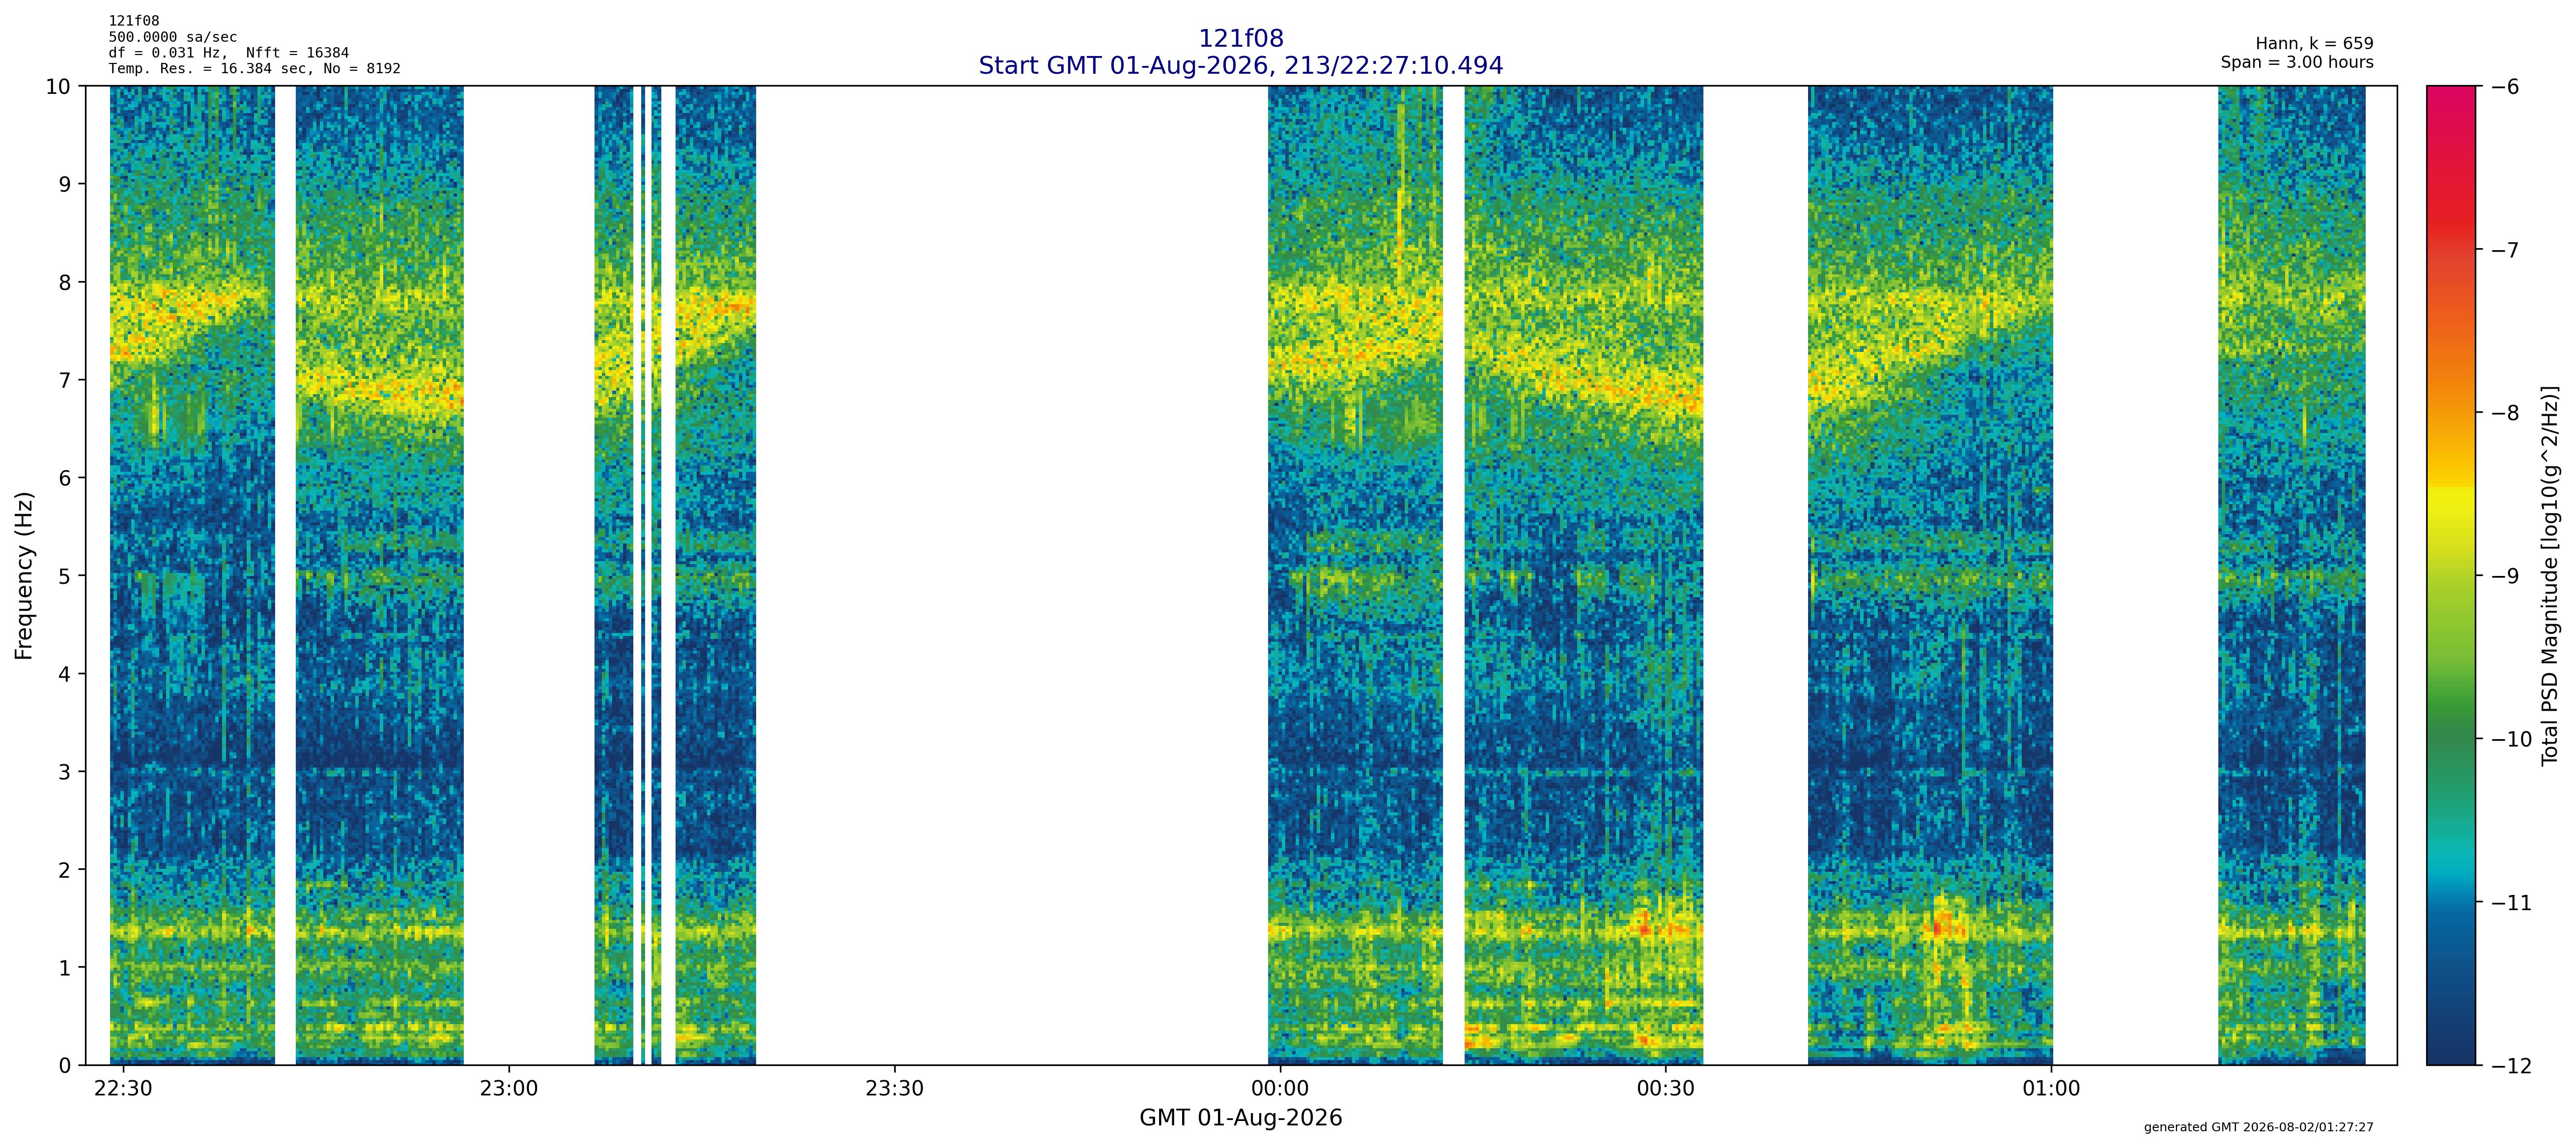Select the "01:00" time axis tick label
The image size is (2576, 1148).
pos(2052,1088)
